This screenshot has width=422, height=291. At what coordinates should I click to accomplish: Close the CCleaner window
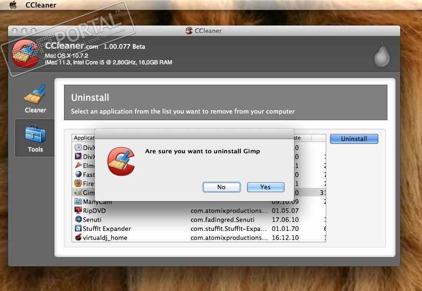pos(15,31)
